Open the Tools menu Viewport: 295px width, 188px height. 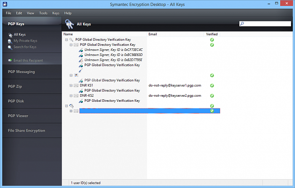43,13
